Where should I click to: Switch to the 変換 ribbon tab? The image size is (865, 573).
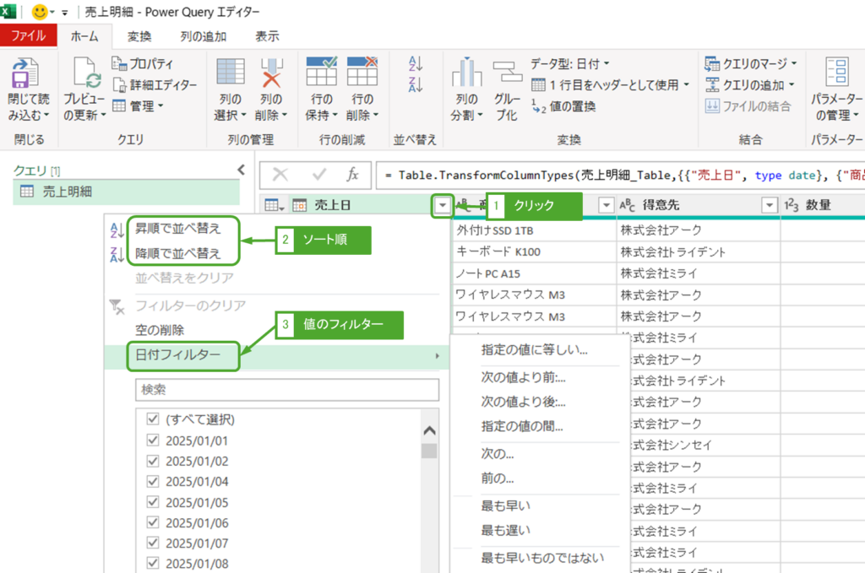(x=139, y=36)
